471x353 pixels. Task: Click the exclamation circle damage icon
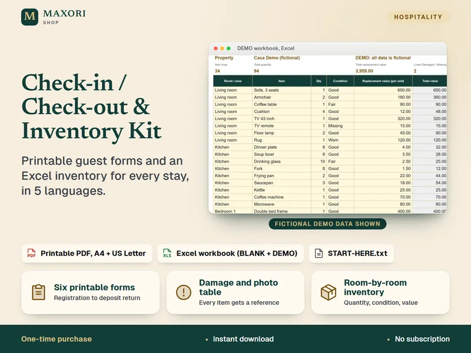point(184,292)
